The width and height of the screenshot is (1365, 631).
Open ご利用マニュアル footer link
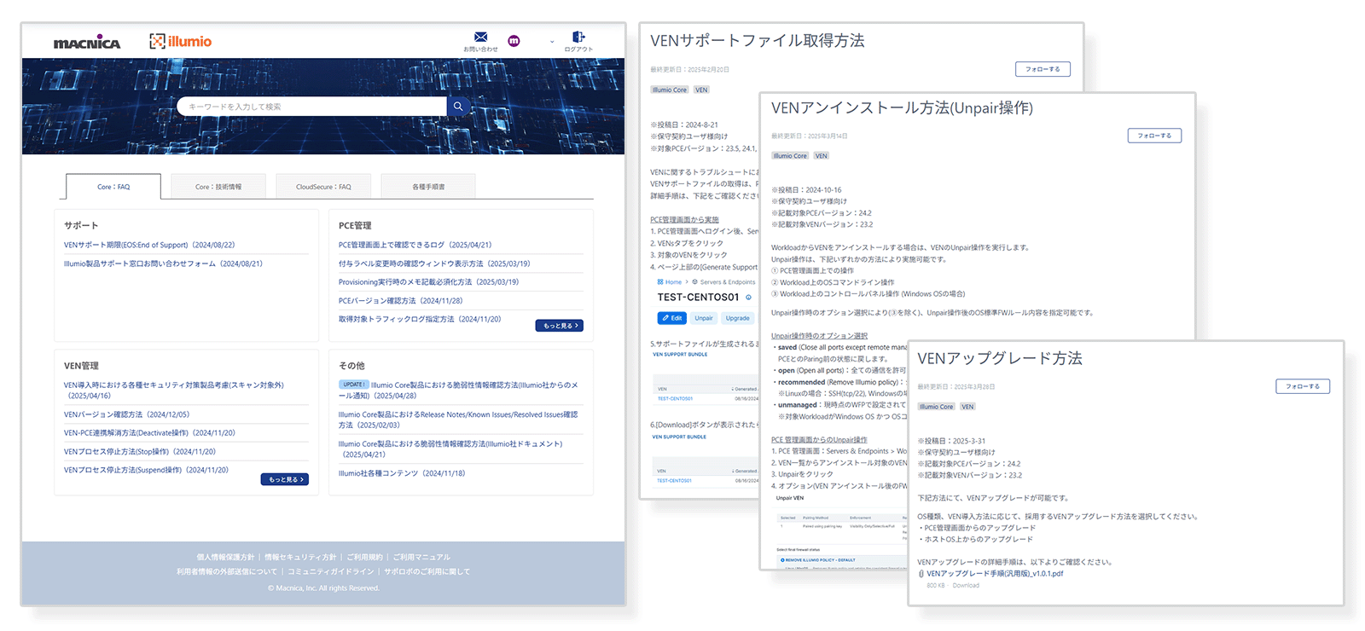421,558
